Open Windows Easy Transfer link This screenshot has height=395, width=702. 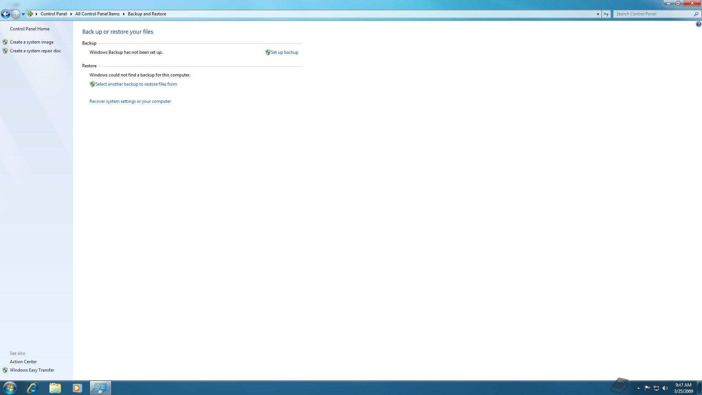coord(32,370)
